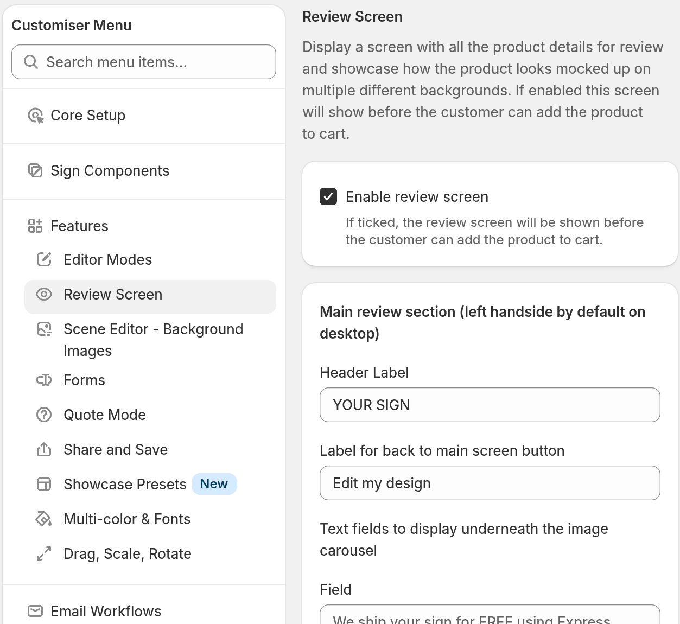Click the Edit my design input field

pyautogui.click(x=490, y=483)
